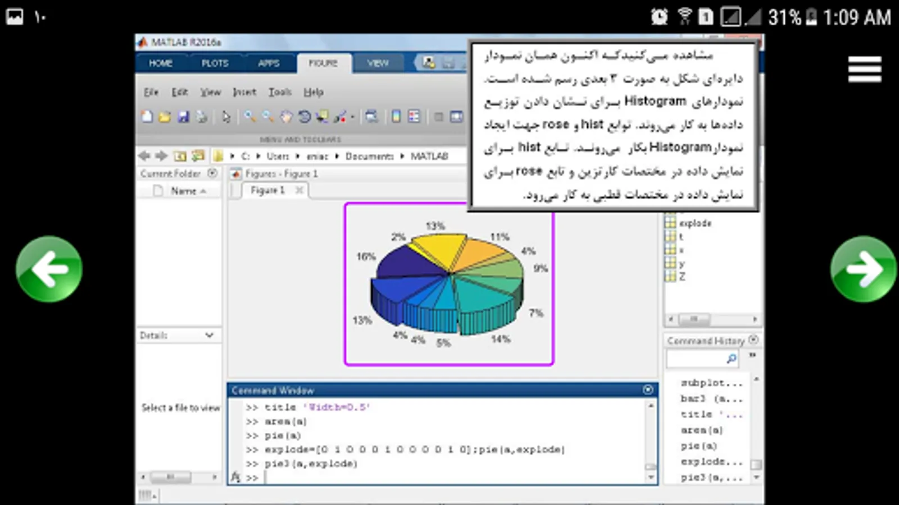This screenshot has height=505, width=899.
Task: Go to previous slide with green left arrow
Action: 49,269
